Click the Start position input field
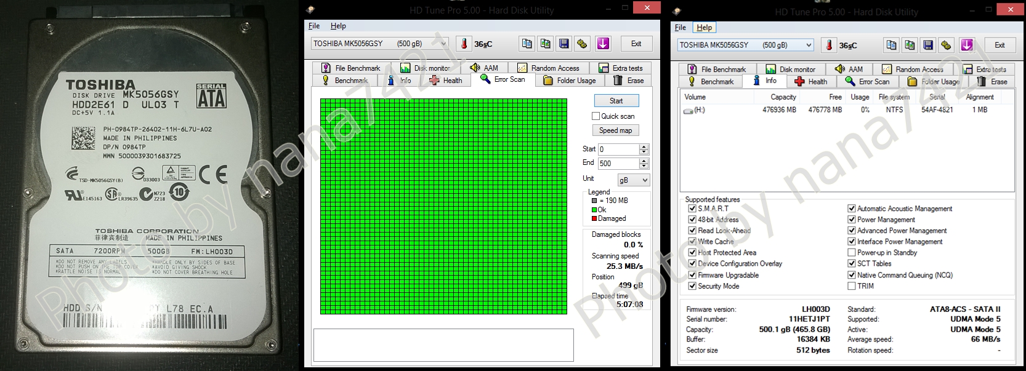 tap(619, 149)
